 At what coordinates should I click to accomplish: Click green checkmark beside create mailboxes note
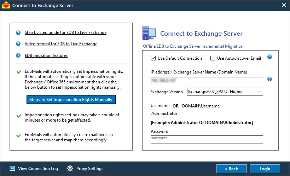19,136
